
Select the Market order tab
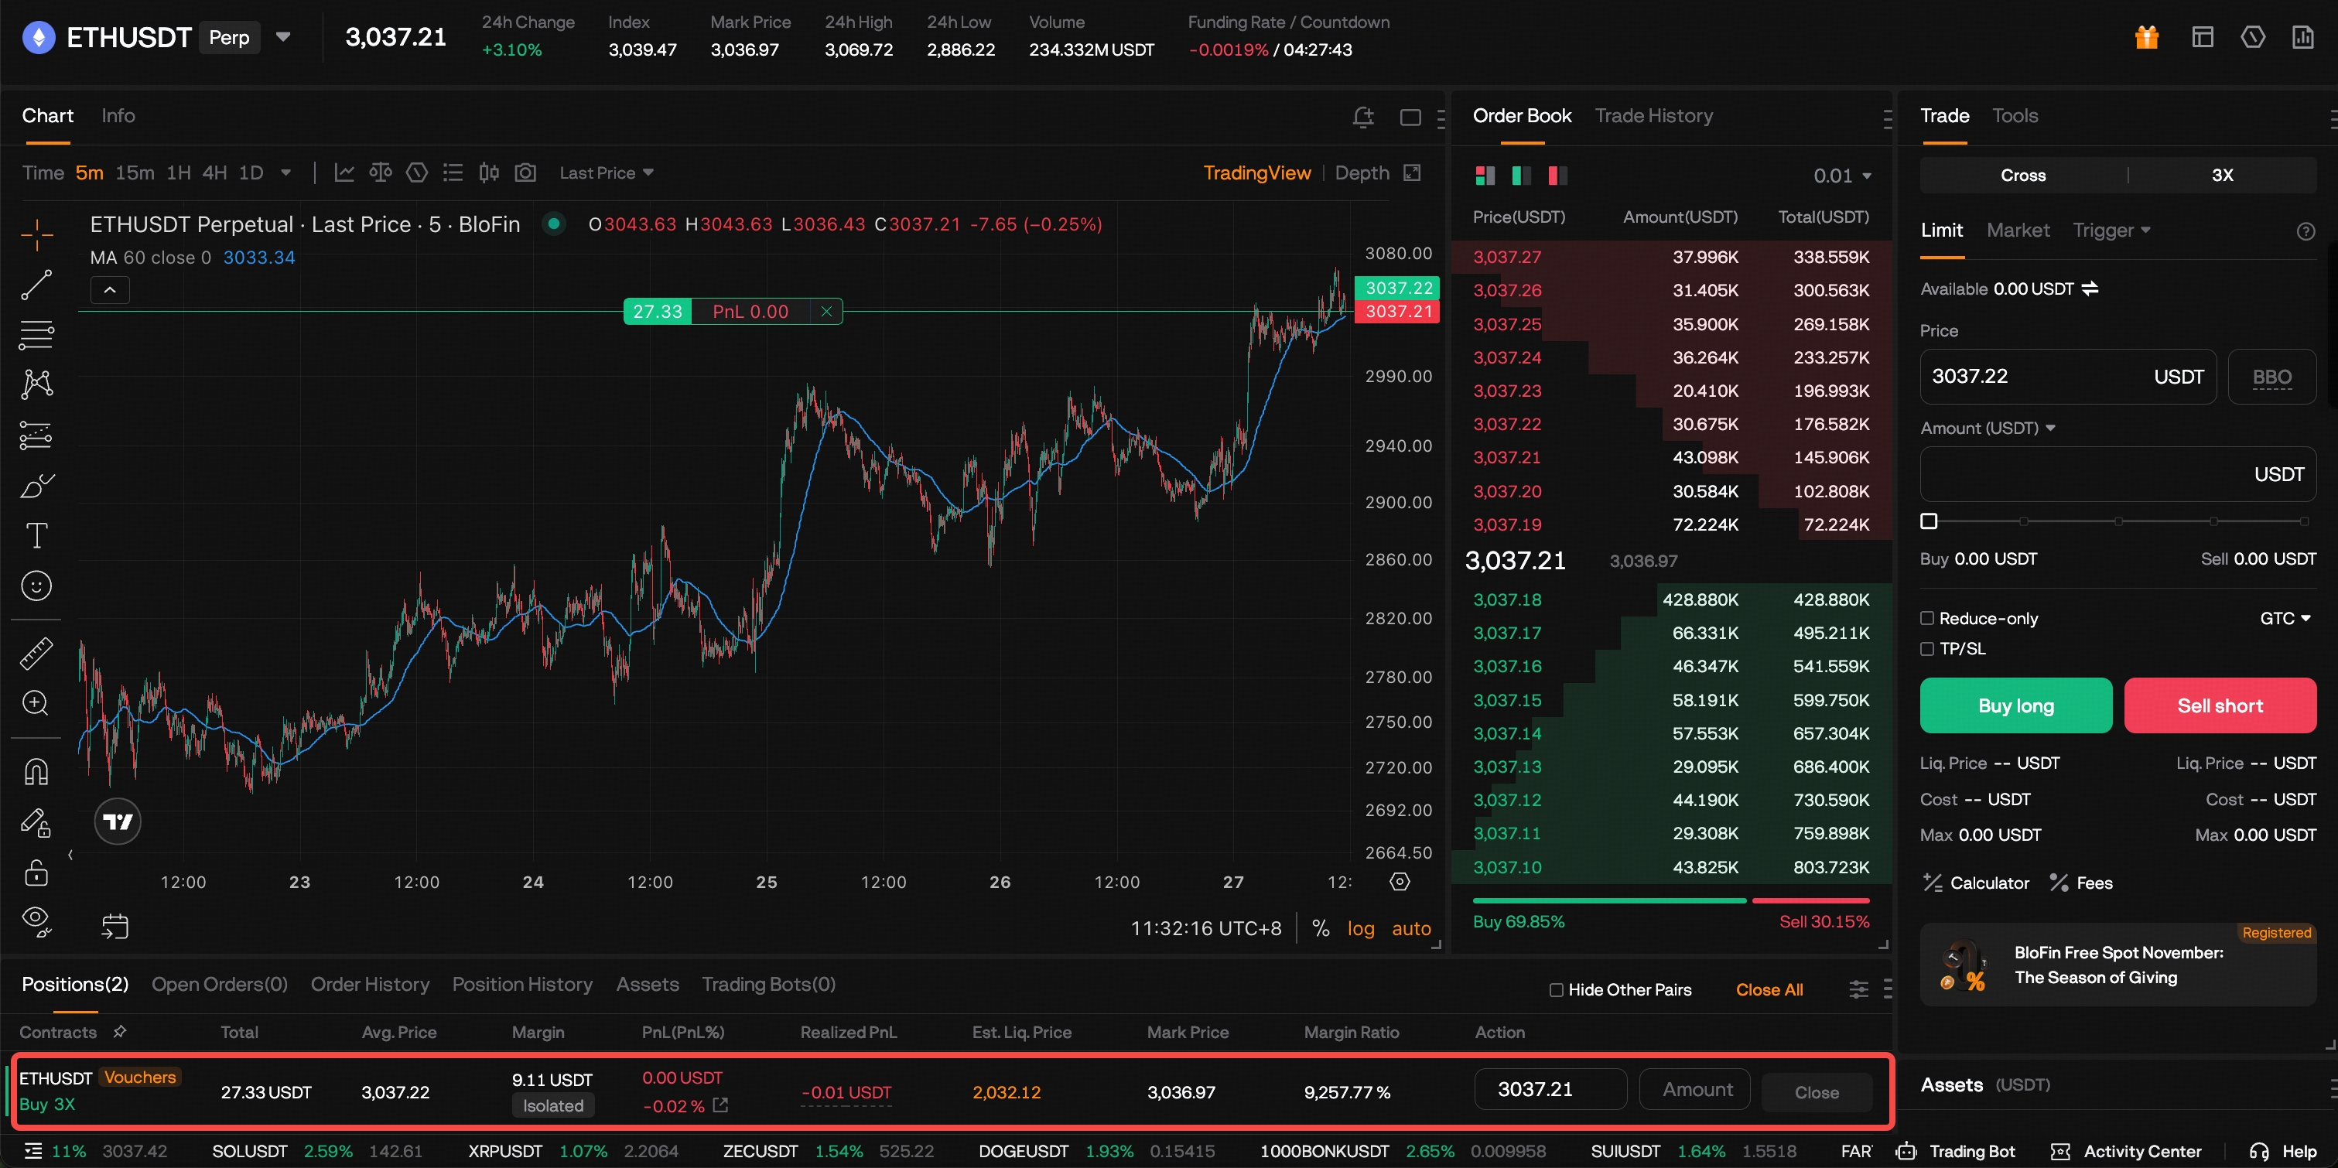point(2018,231)
